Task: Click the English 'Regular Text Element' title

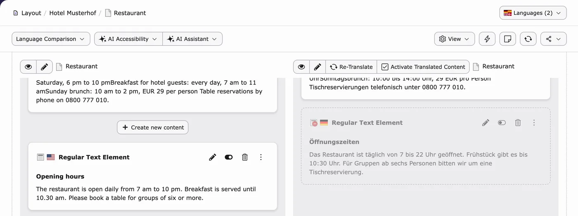Action: pos(94,157)
